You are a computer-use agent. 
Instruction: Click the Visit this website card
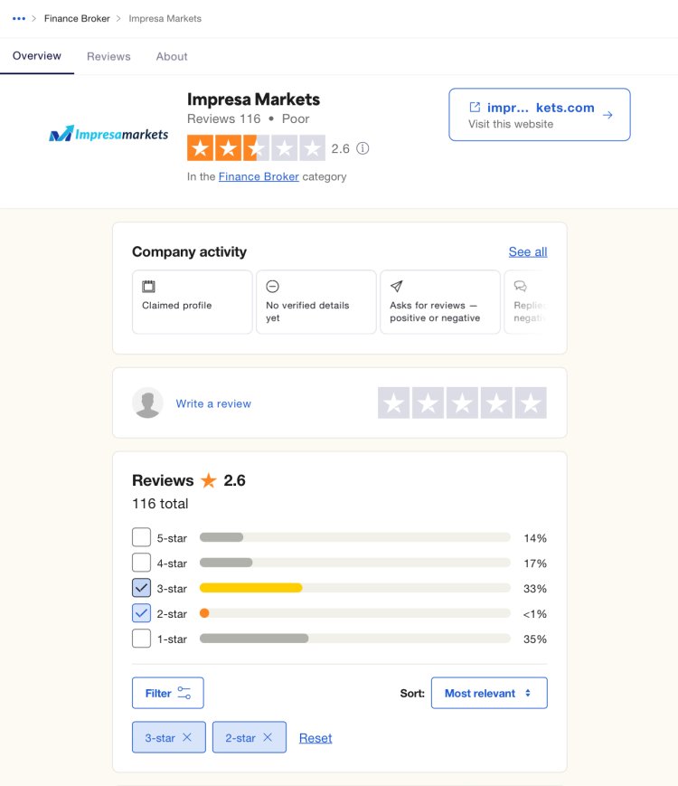539,115
